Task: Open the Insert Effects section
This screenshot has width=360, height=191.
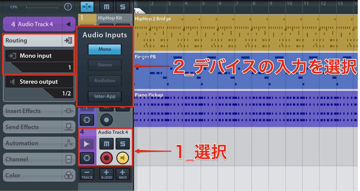Action: pos(39,111)
